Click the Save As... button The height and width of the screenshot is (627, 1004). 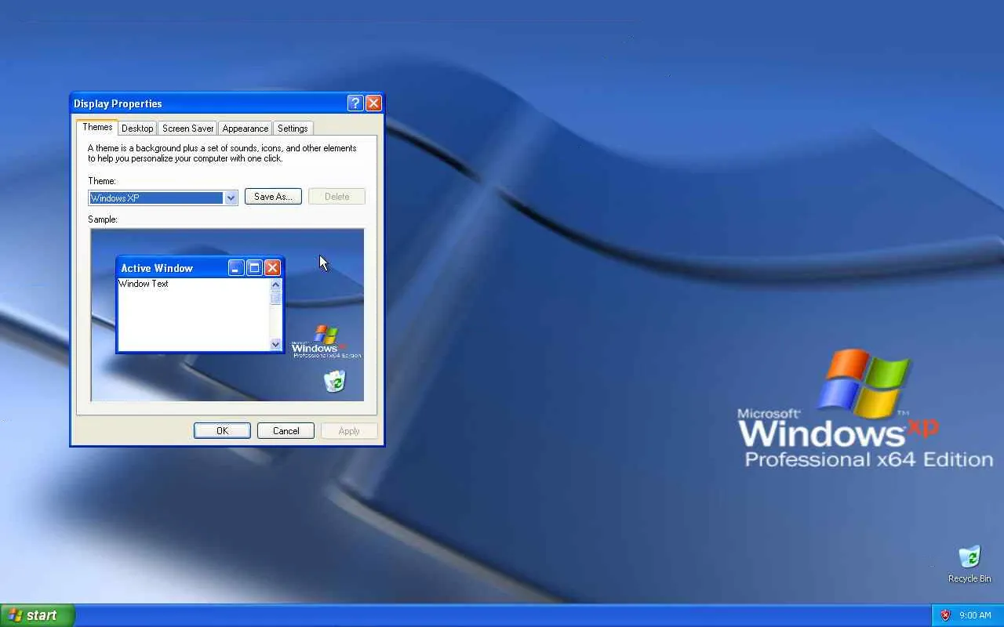coord(273,197)
